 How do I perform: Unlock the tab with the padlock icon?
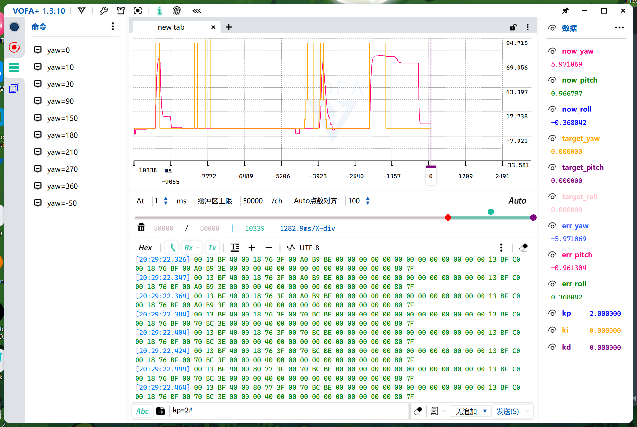(x=513, y=27)
